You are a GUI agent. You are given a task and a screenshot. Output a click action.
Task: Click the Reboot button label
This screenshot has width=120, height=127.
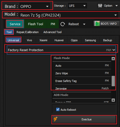point(74,24)
